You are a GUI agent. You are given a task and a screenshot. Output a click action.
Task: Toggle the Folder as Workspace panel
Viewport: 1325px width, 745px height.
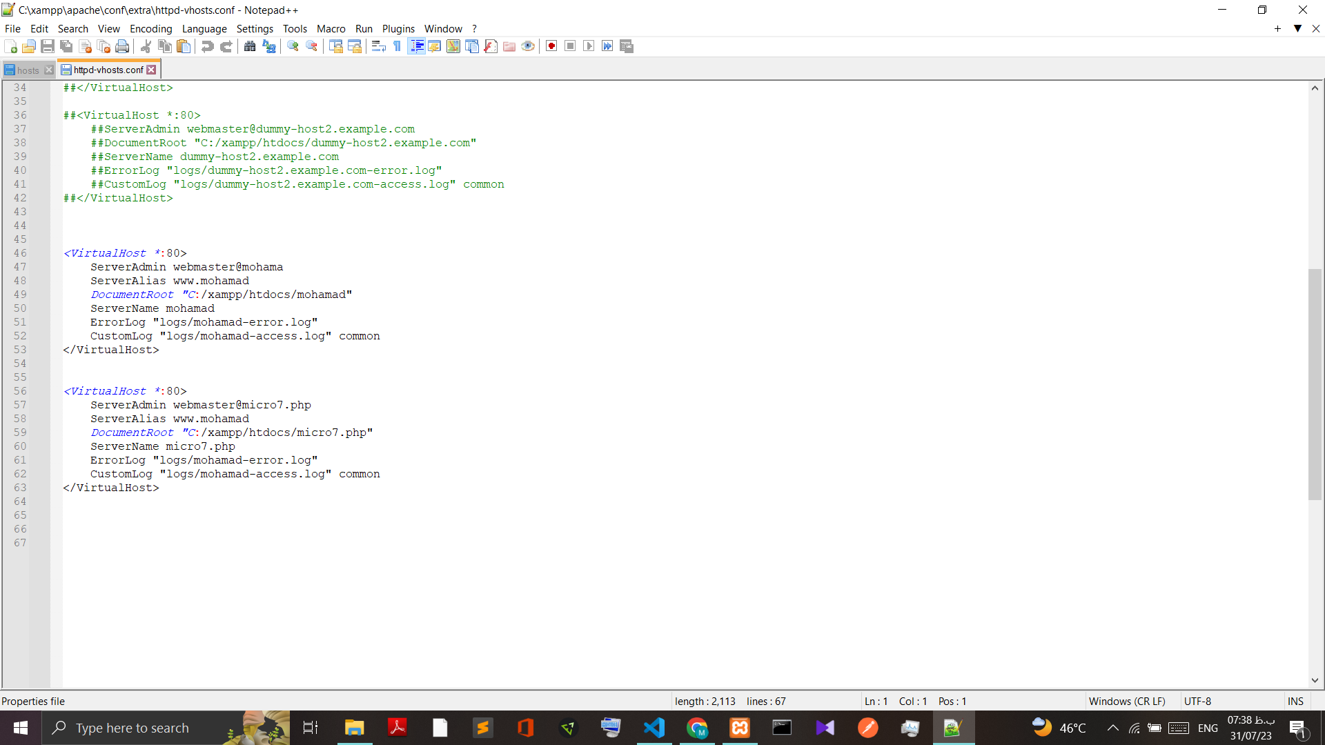tap(509, 46)
